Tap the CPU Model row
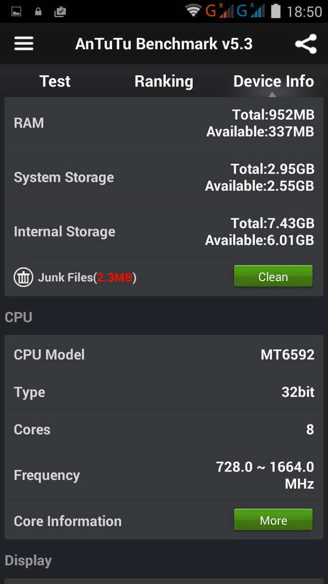 click(x=164, y=354)
